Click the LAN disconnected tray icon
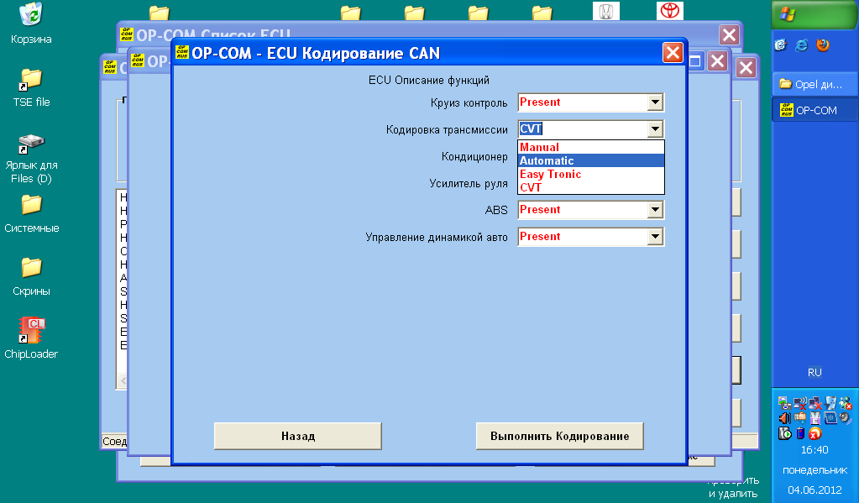Screen dimensions: 859x503 click(x=815, y=403)
